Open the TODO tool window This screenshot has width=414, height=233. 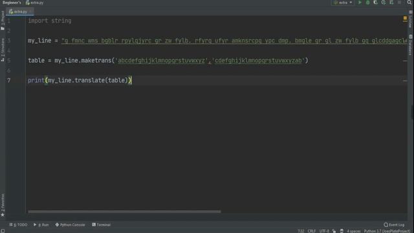(x=19, y=225)
